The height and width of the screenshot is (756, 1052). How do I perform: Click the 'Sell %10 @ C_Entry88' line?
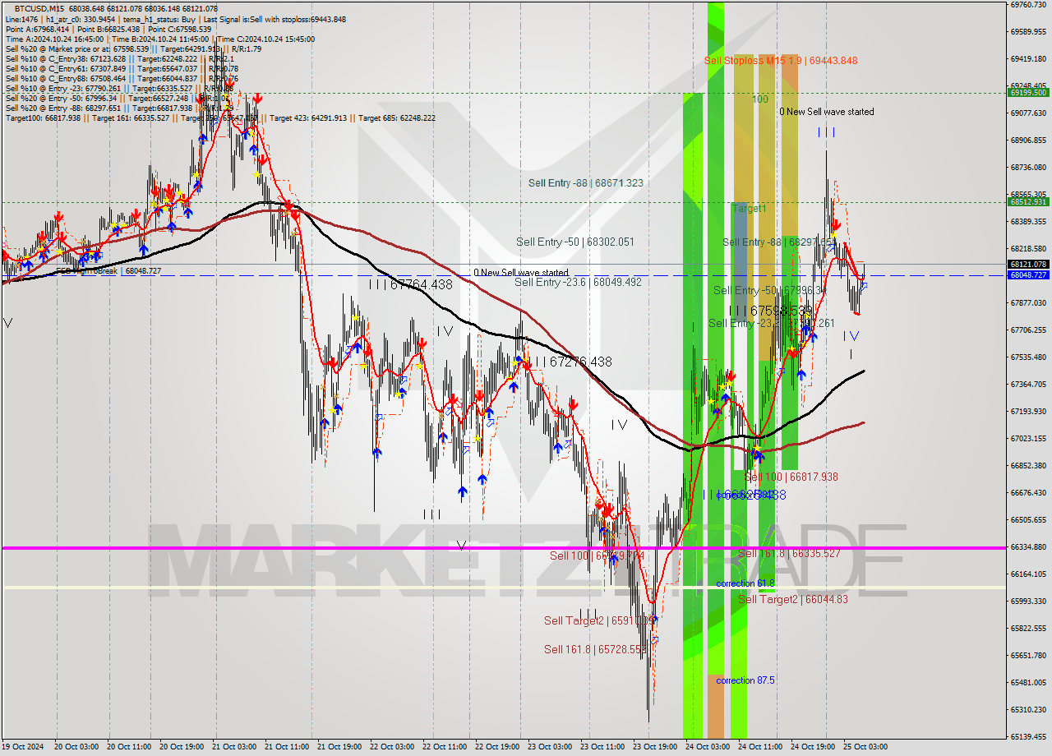122,78
